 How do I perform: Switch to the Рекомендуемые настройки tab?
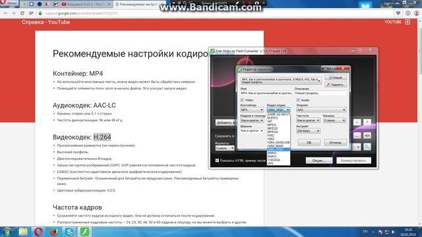click(x=138, y=5)
